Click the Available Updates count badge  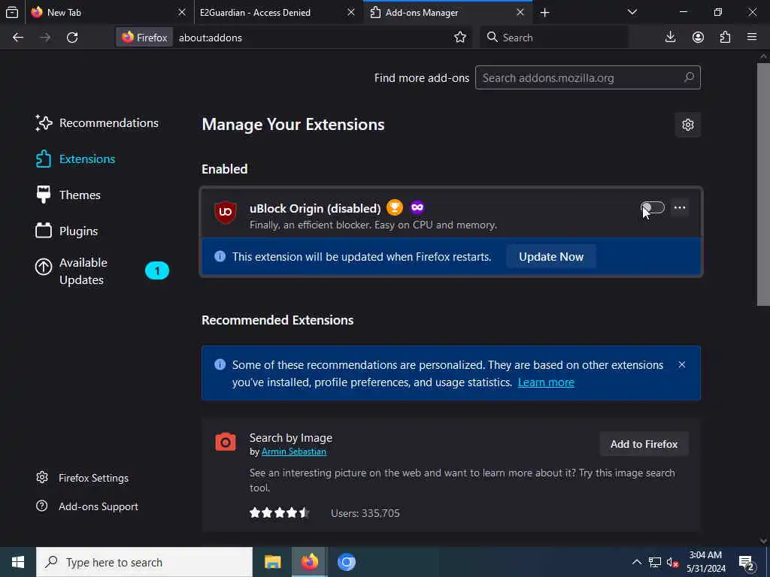pyautogui.click(x=157, y=270)
